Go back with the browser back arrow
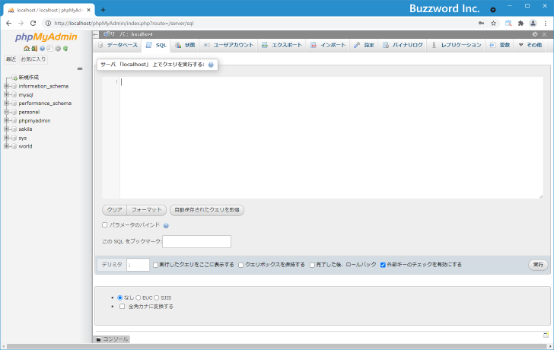 click(9, 24)
